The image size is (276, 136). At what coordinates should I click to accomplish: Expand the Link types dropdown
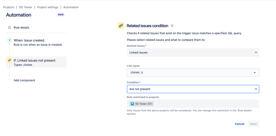255,73
